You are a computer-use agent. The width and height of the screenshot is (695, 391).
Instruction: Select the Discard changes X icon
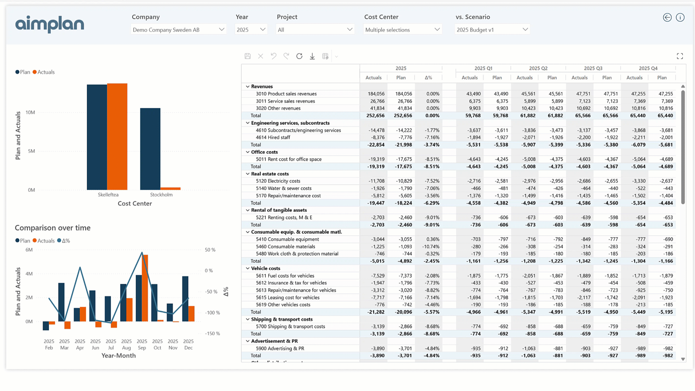click(x=260, y=56)
